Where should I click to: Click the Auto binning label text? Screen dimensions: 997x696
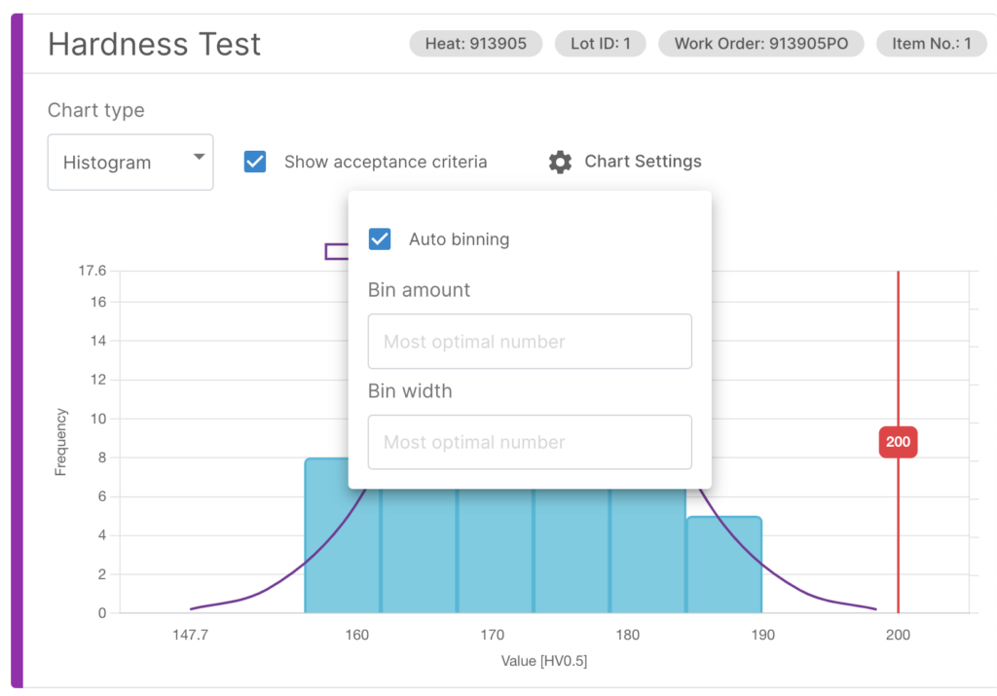click(460, 239)
